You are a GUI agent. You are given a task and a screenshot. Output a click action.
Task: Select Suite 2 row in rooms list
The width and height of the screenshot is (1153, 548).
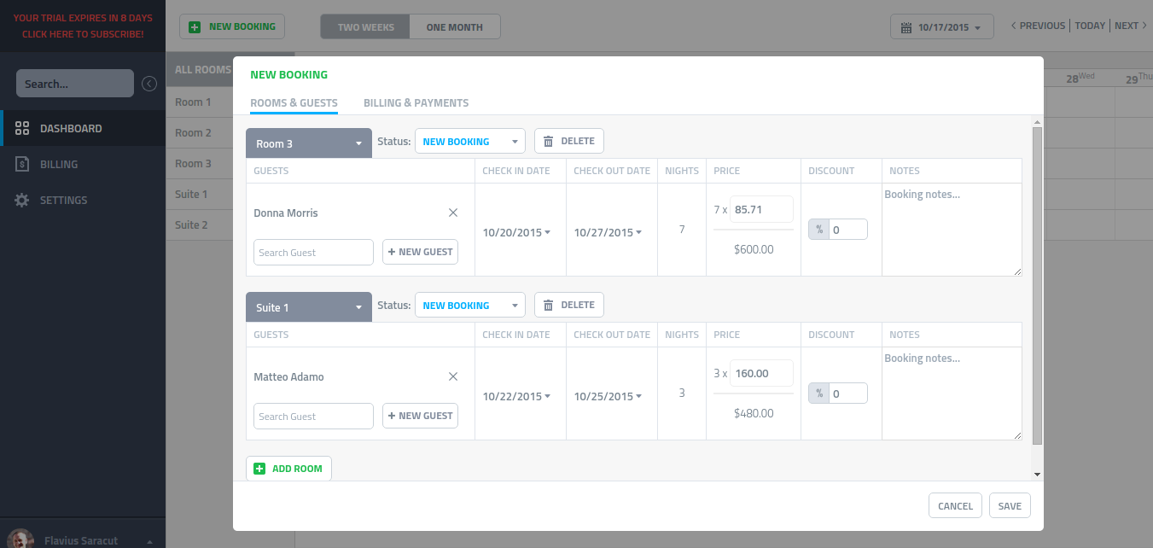click(199, 225)
